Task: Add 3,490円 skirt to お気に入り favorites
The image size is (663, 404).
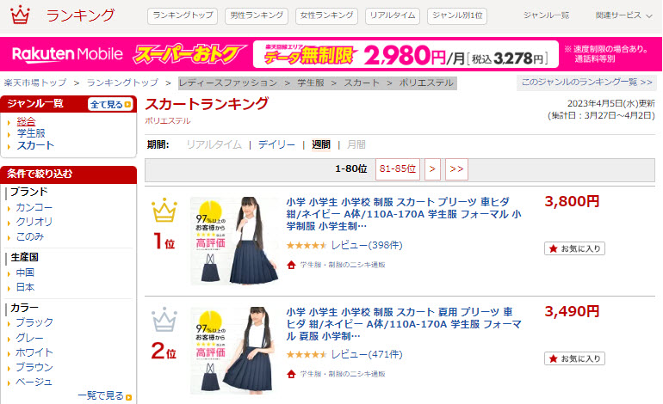Action: (574, 358)
